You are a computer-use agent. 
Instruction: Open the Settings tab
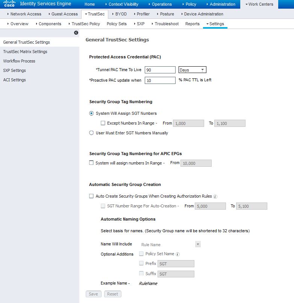click(x=215, y=24)
